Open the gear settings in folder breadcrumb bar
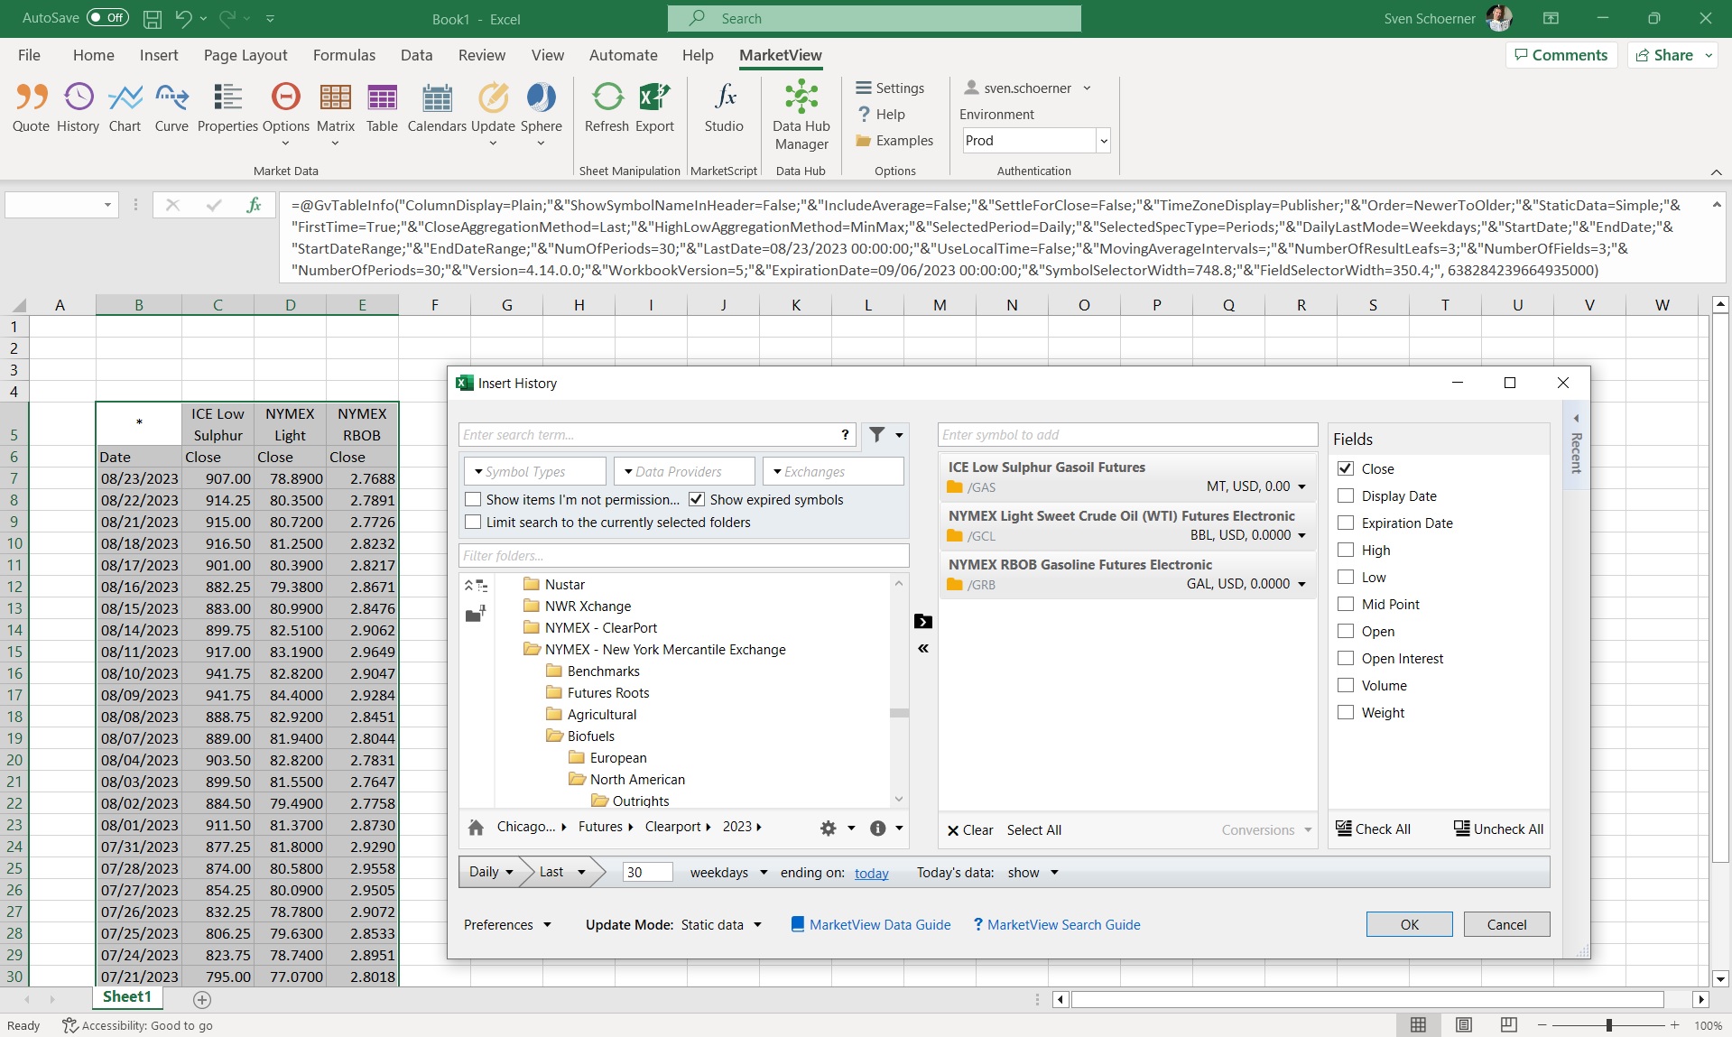The width and height of the screenshot is (1732, 1037). 828,828
